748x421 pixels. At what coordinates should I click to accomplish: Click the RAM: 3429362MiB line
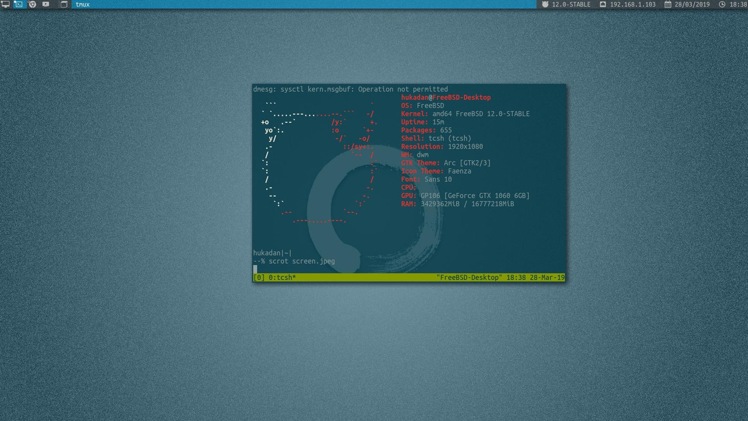pos(458,204)
